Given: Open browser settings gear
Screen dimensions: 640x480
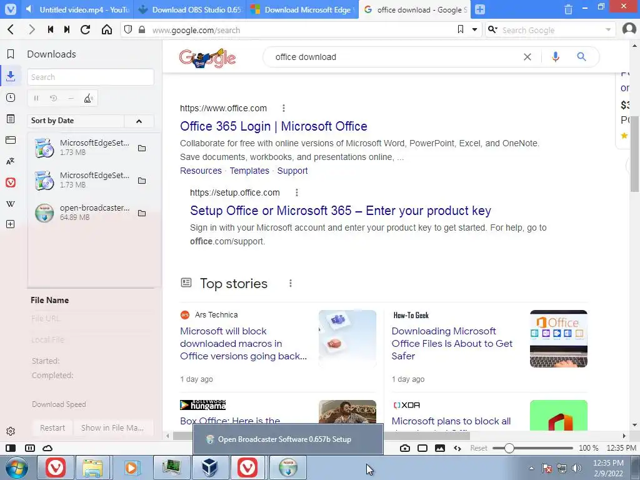Looking at the screenshot, I should (11, 431).
